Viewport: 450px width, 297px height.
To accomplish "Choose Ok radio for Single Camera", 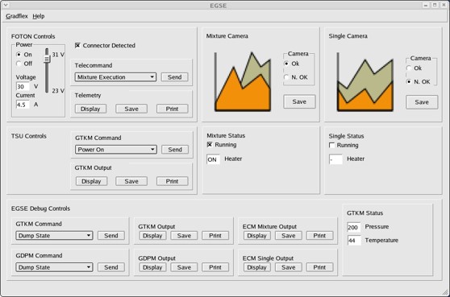I will click(x=409, y=68).
